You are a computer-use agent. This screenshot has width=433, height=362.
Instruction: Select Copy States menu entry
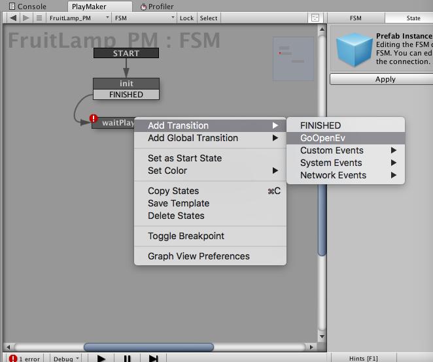coord(210,191)
